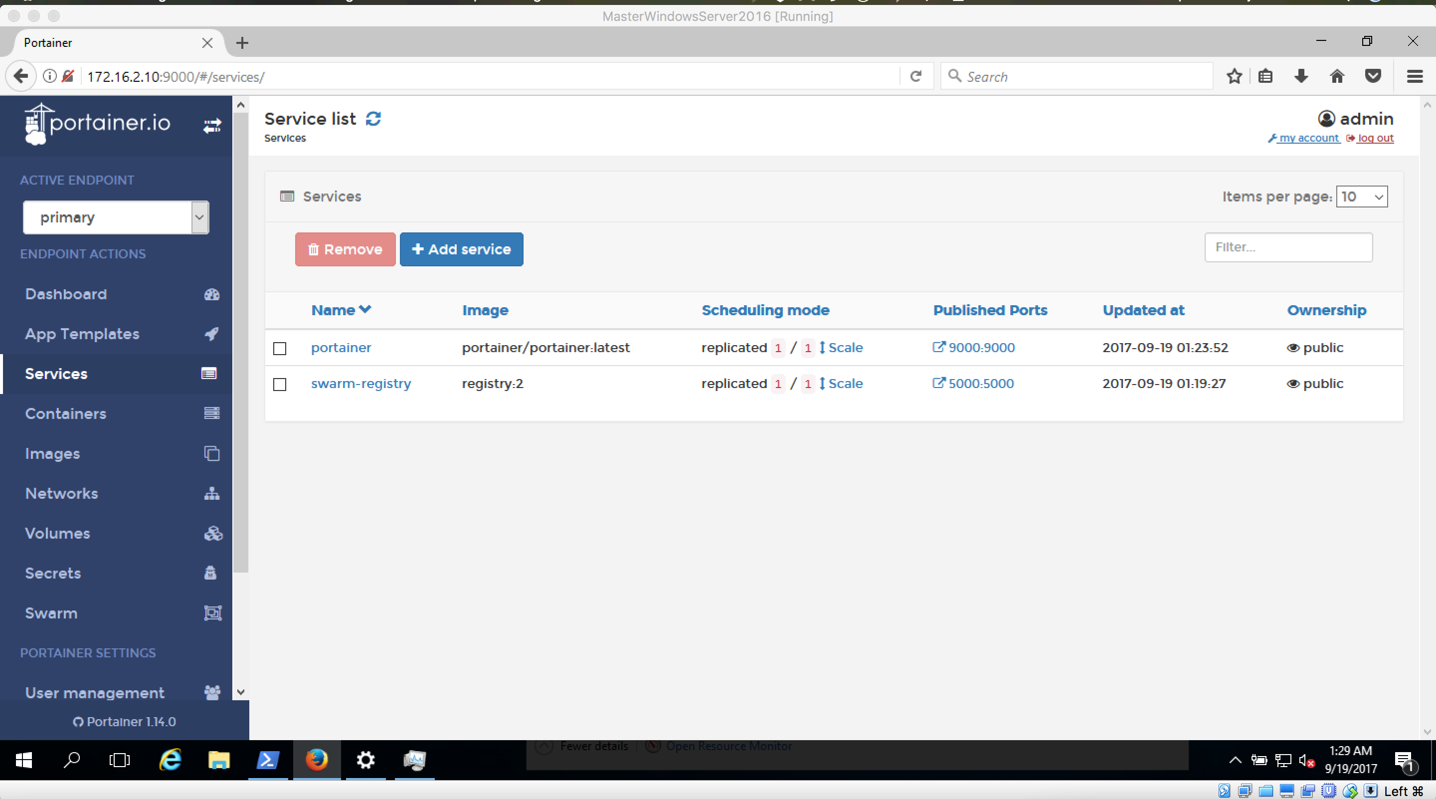Screen dimensions: 1436x799
Task: Click the Scale link for portainer service
Action: (x=844, y=347)
